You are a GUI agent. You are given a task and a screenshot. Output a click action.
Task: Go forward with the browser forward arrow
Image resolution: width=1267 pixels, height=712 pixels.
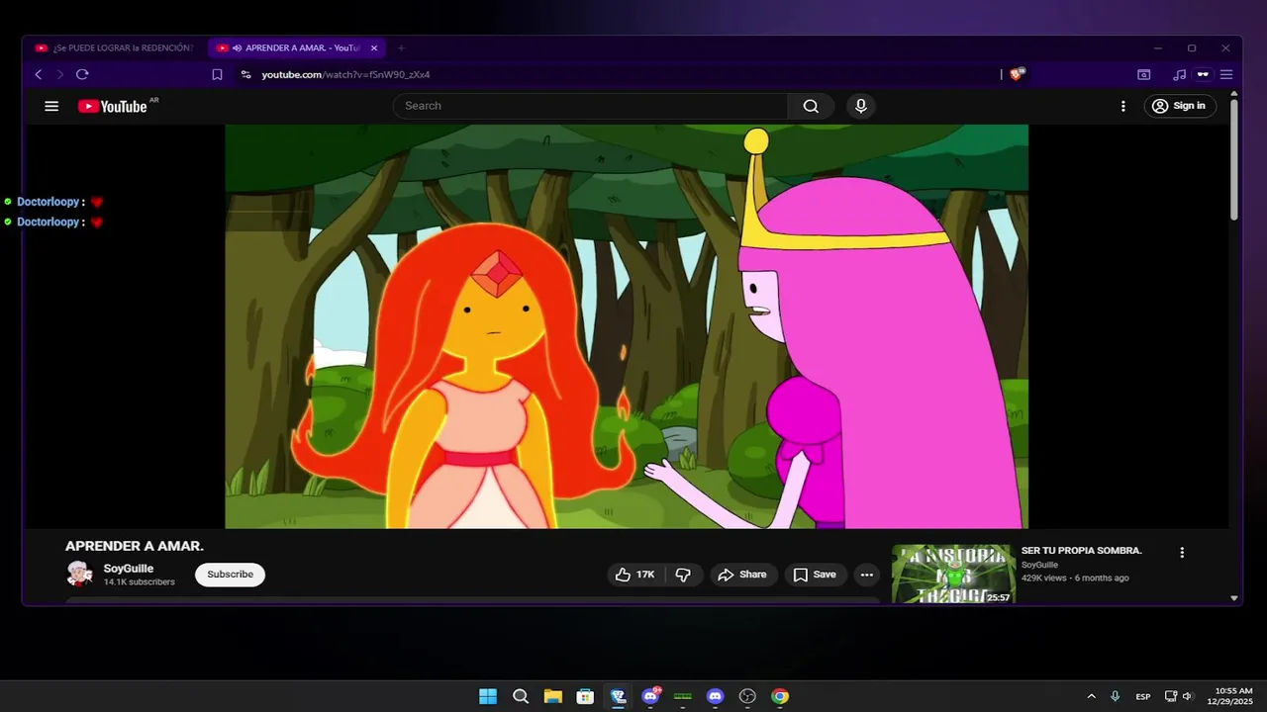[60, 74]
